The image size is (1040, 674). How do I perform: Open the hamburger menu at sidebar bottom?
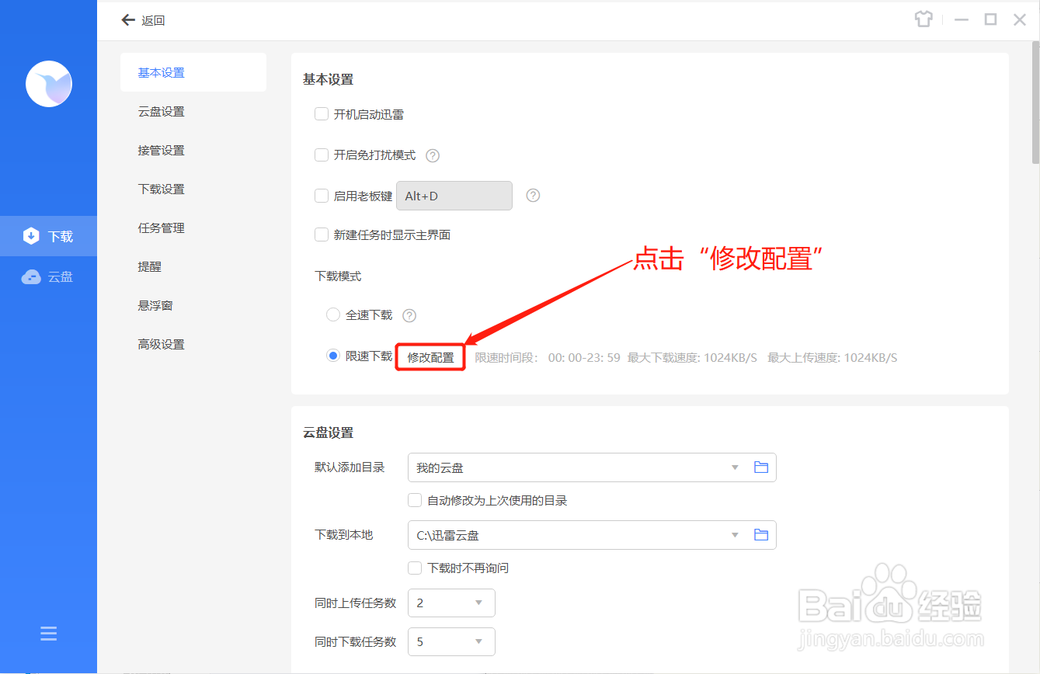point(49,634)
